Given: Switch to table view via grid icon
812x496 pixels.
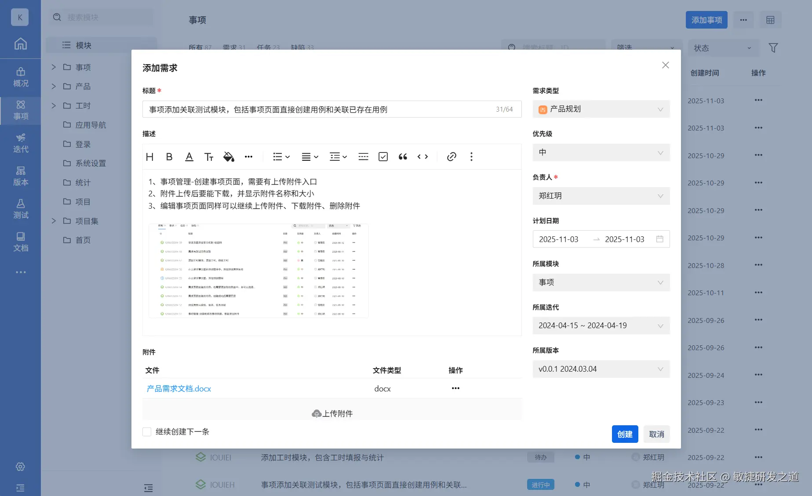Looking at the screenshot, I should pyautogui.click(x=770, y=20).
